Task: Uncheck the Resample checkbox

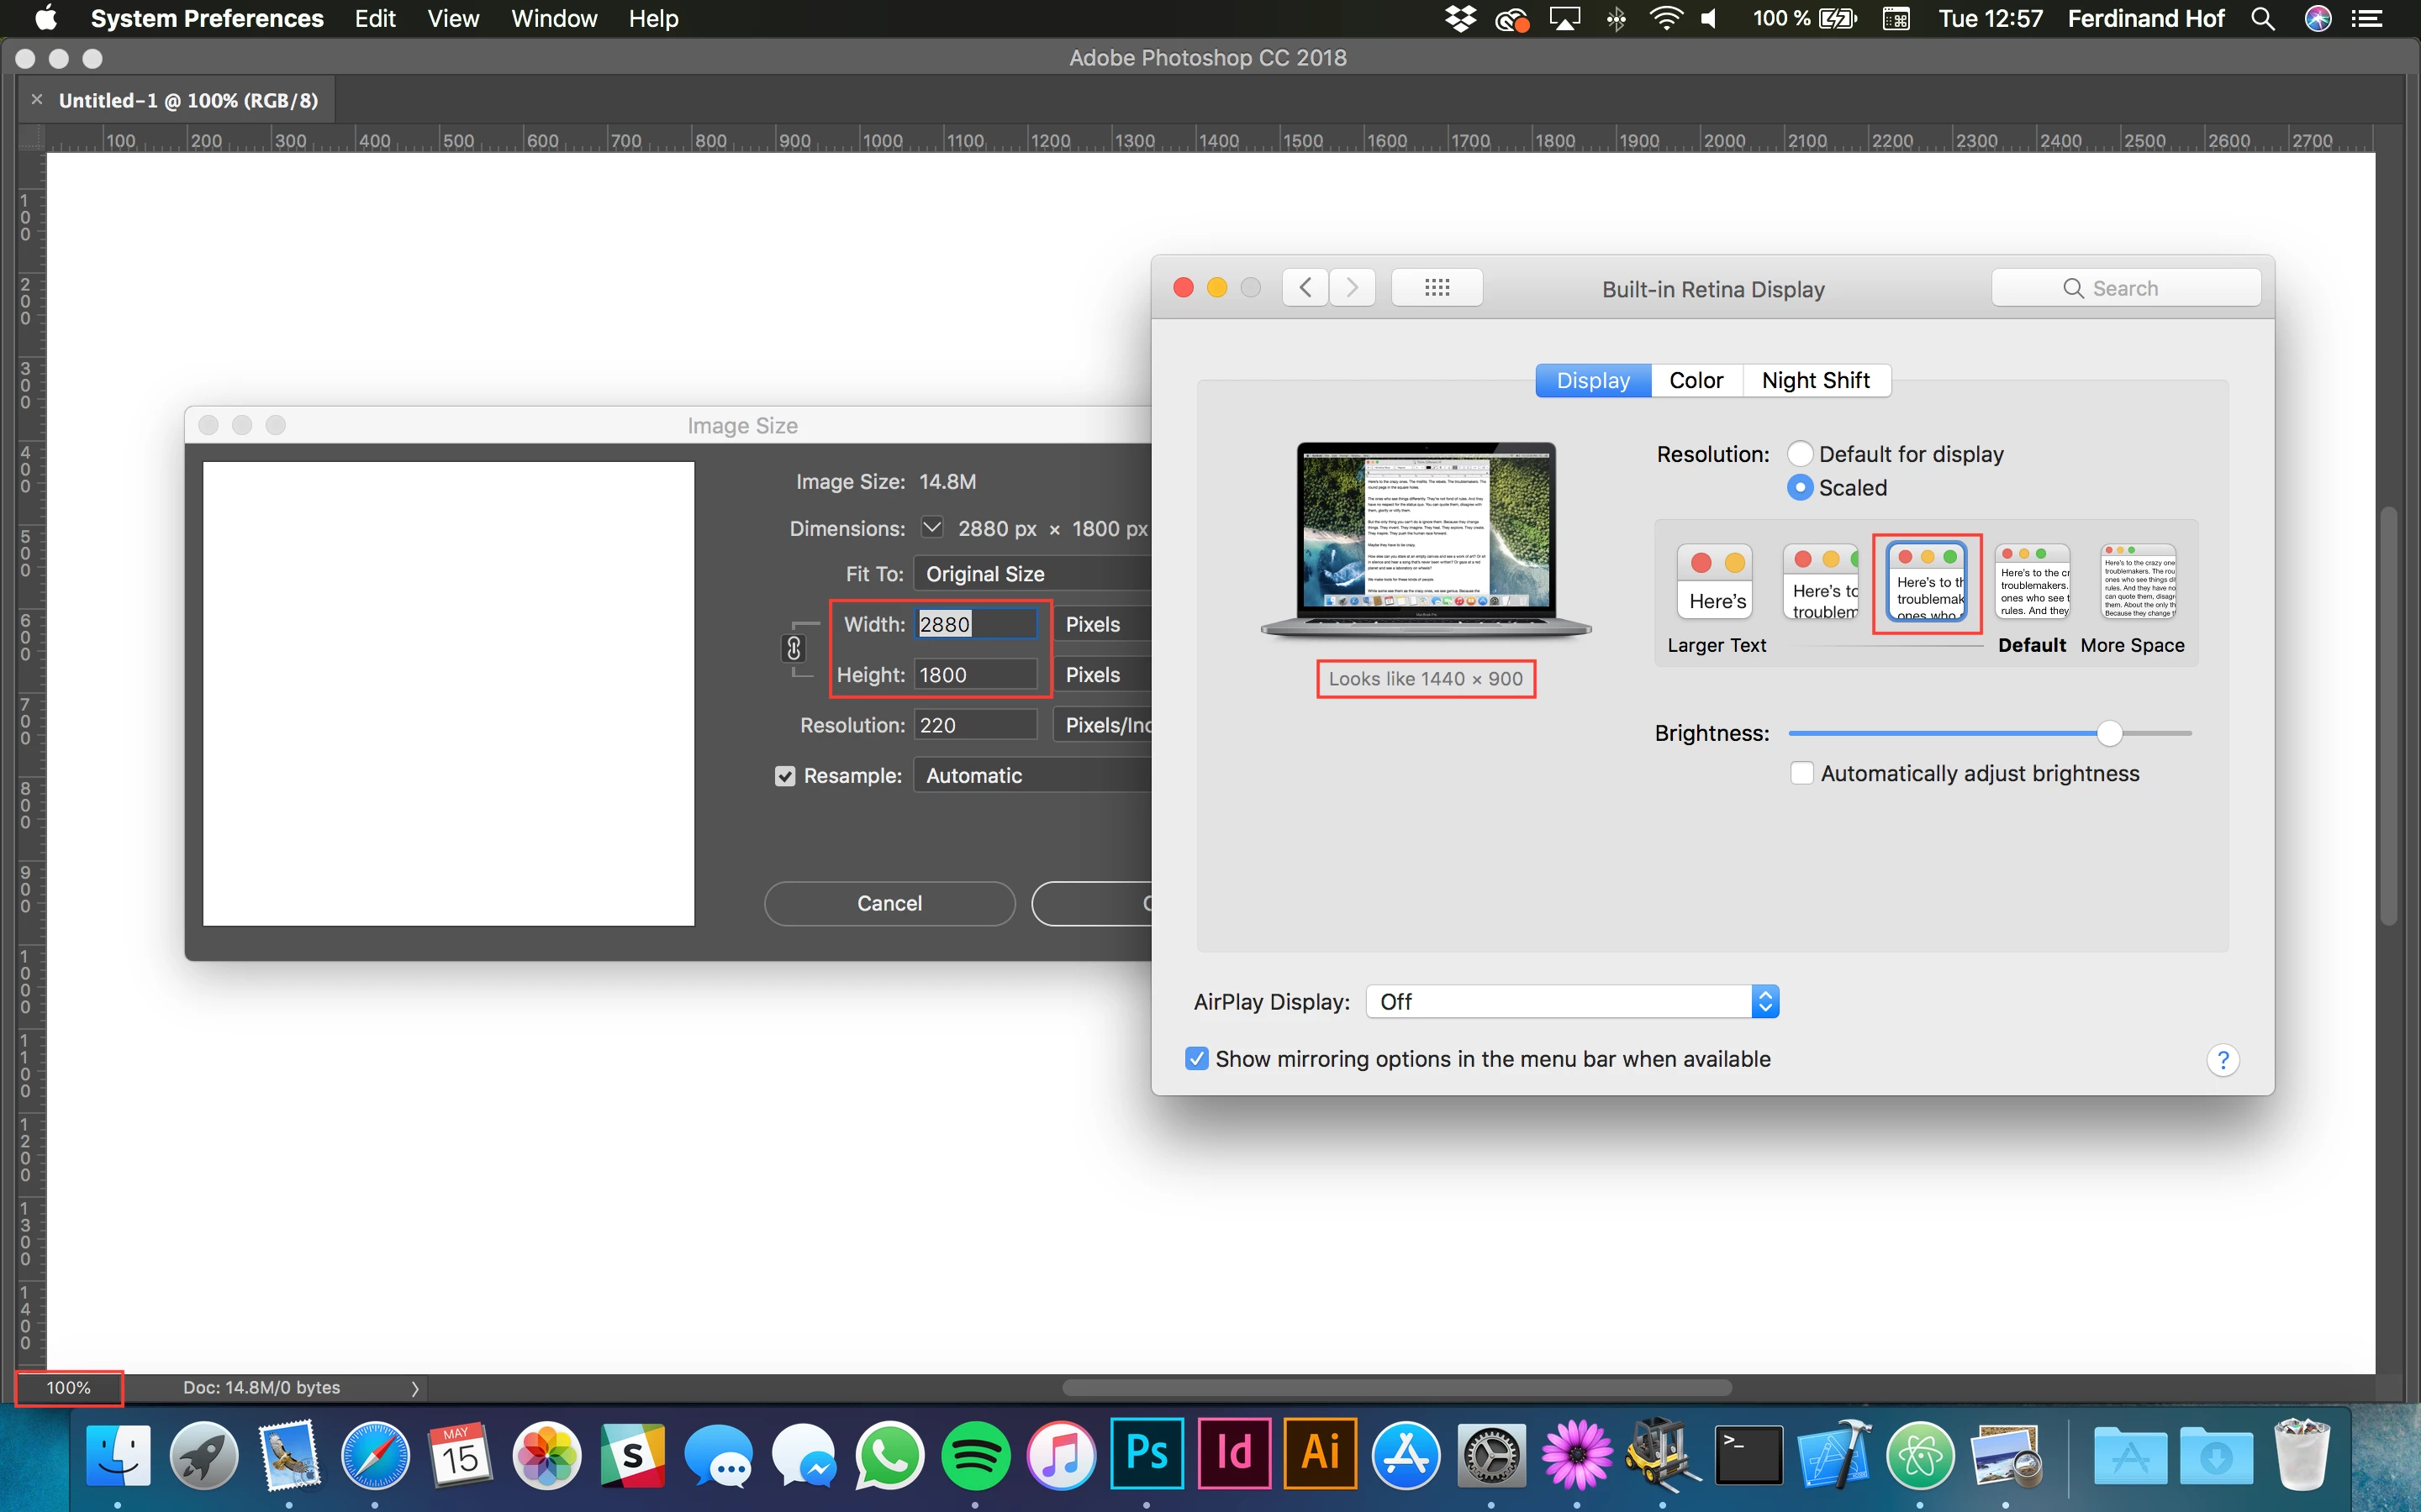Action: (x=785, y=776)
